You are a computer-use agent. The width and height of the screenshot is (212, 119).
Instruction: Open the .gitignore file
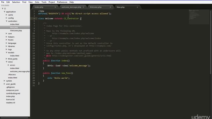click(10, 87)
